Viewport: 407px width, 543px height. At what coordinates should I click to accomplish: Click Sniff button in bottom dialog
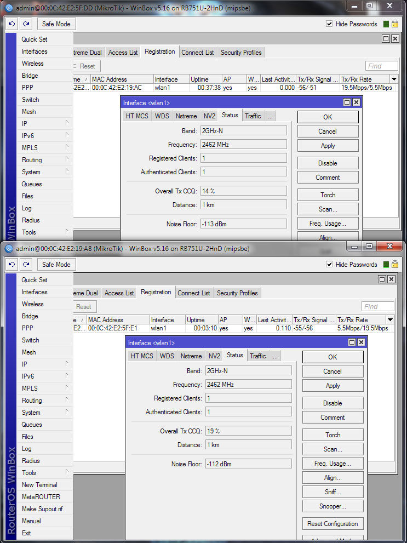click(333, 492)
